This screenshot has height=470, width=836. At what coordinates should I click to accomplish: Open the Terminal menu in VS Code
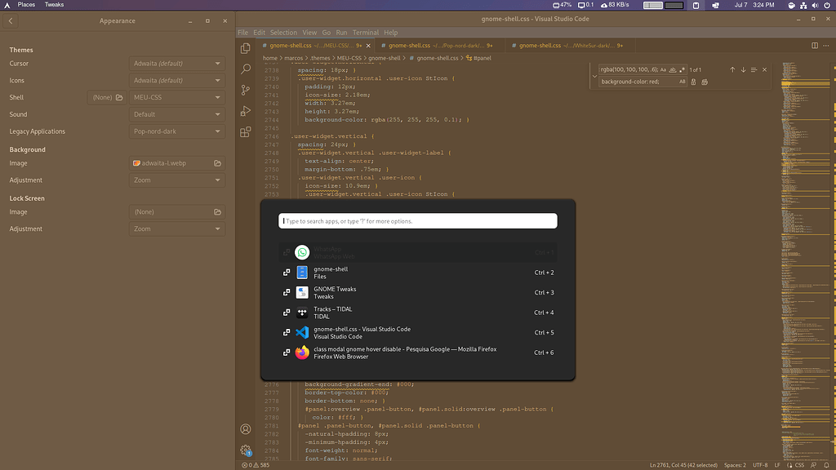tap(365, 32)
